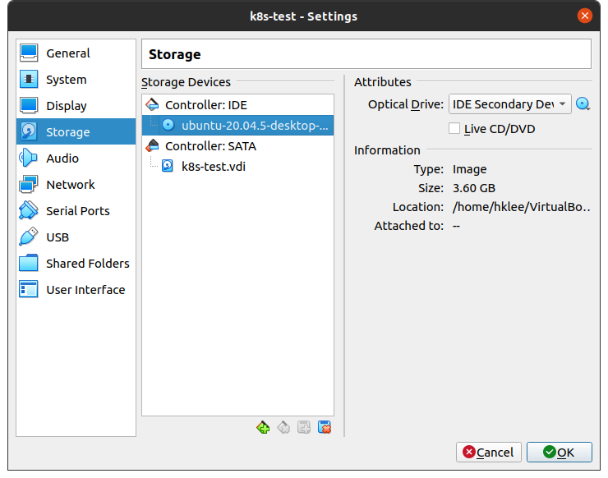This screenshot has height=478, width=608.
Task: Click the General monitor icon
Action: 29,53
